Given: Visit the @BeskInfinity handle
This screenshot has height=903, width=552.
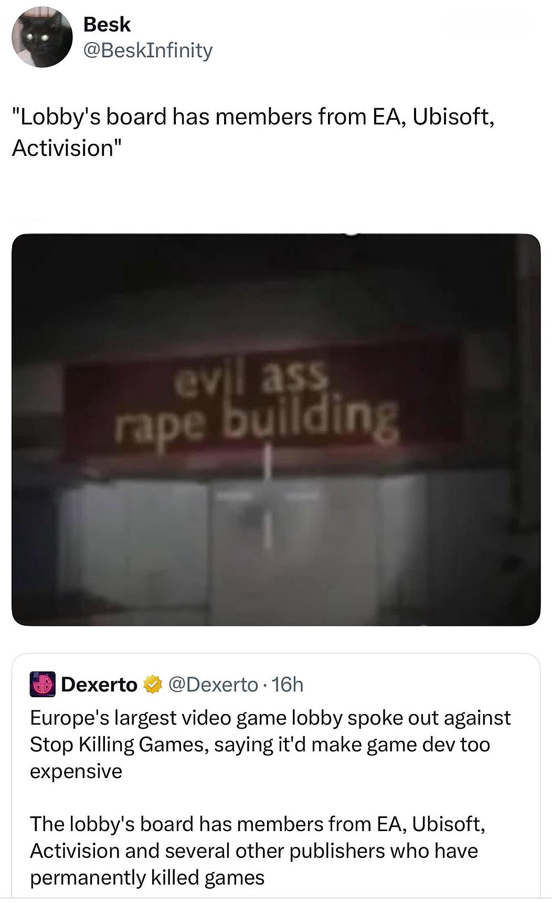Looking at the screenshot, I should click(148, 50).
